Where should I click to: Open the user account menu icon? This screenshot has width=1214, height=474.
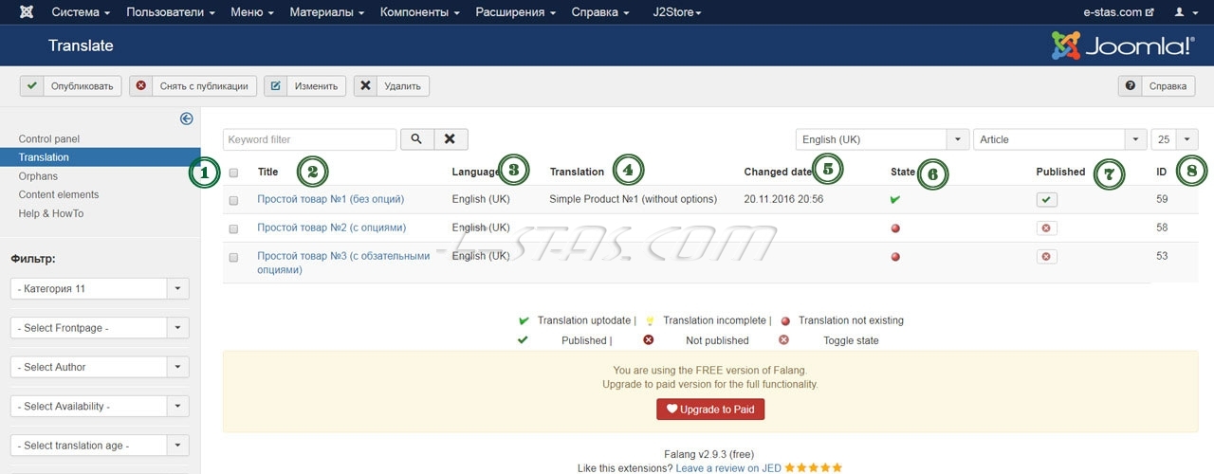[x=1185, y=12]
